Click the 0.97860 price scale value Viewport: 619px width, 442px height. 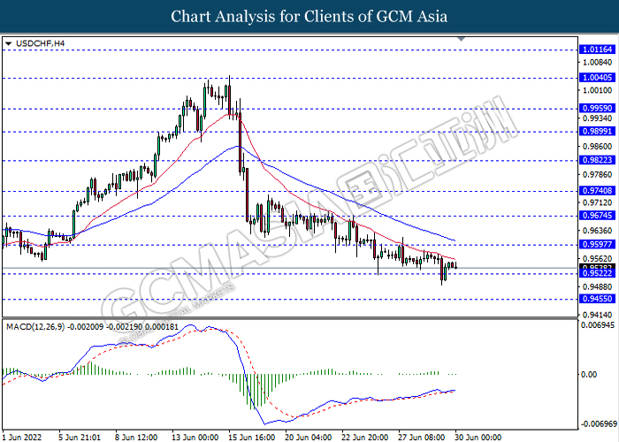(x=597, y=174)
